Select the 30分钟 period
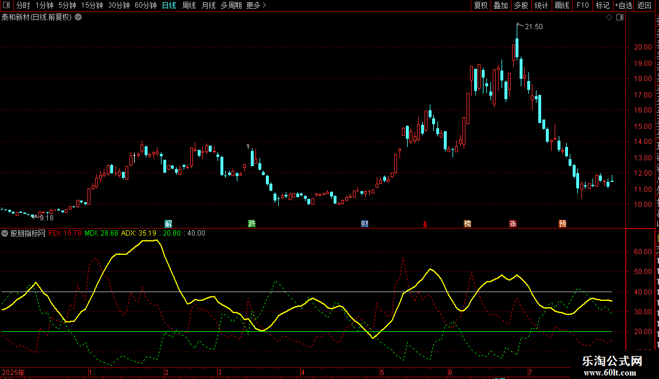 tap(119, 5)
